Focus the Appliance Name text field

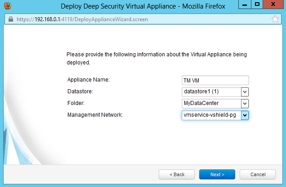click(215, 80)
